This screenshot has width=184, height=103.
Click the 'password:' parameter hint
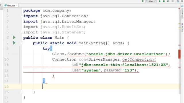(x=113, y=70)
